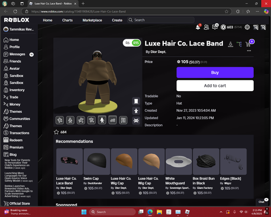This screenshot has height=217, width=271.
Task: Open the chat messages icon in top bar
Action: pyautogui.click(x=215, y=27)
